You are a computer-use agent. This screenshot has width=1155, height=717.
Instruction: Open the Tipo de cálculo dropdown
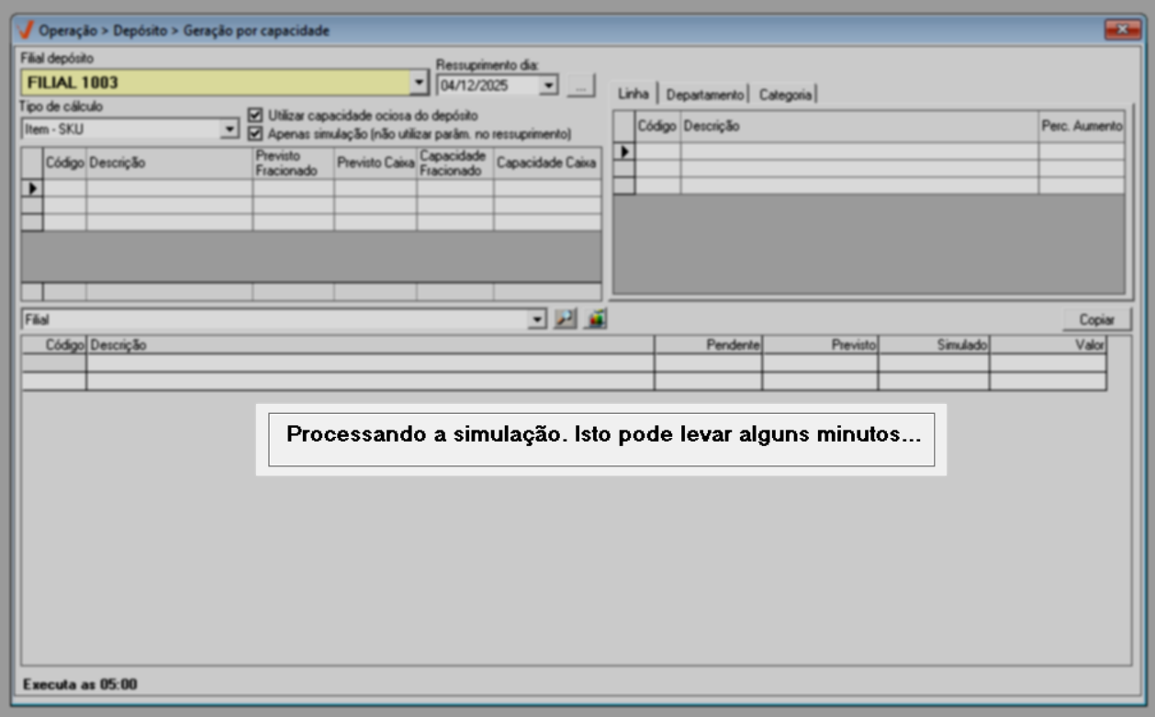pyautogui.click(x=230, y=129)
